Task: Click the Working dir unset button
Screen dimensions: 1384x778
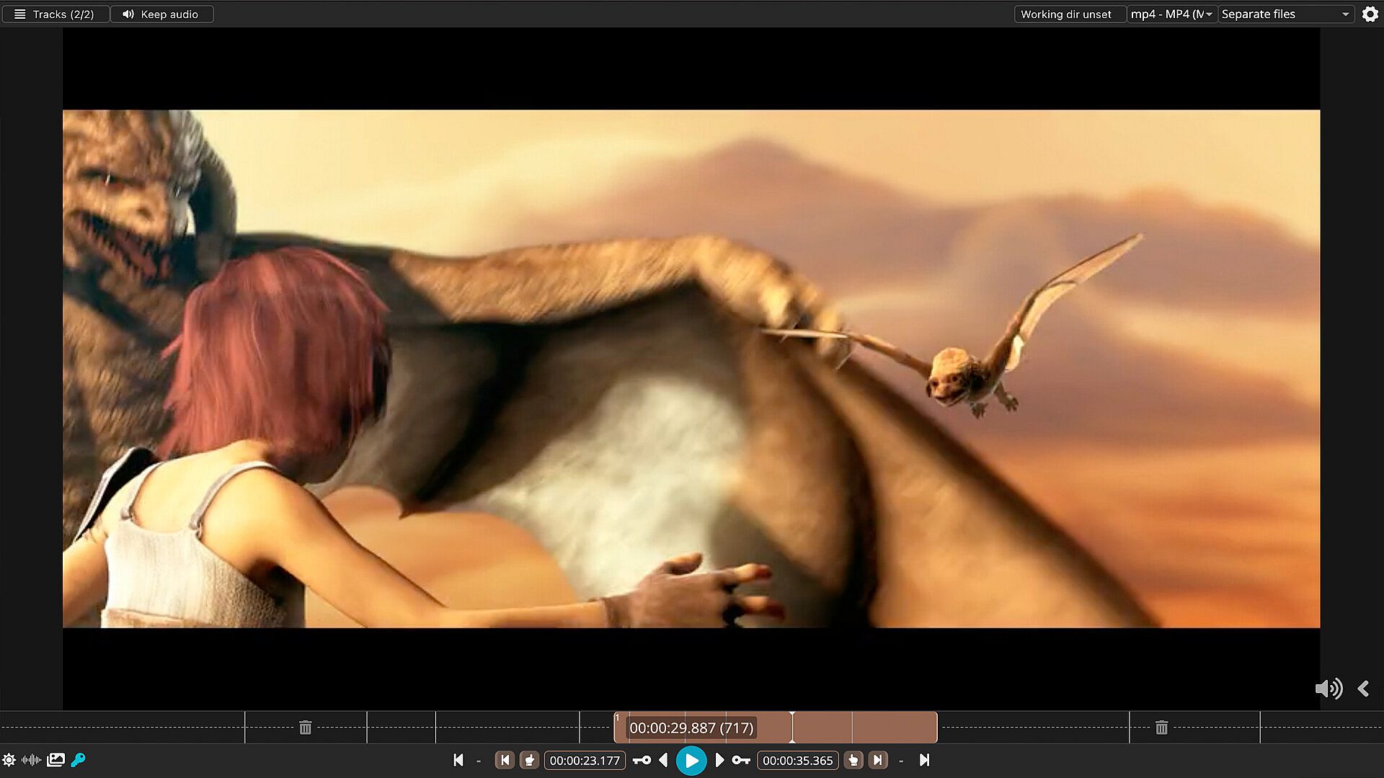Action: point(1066,14)
